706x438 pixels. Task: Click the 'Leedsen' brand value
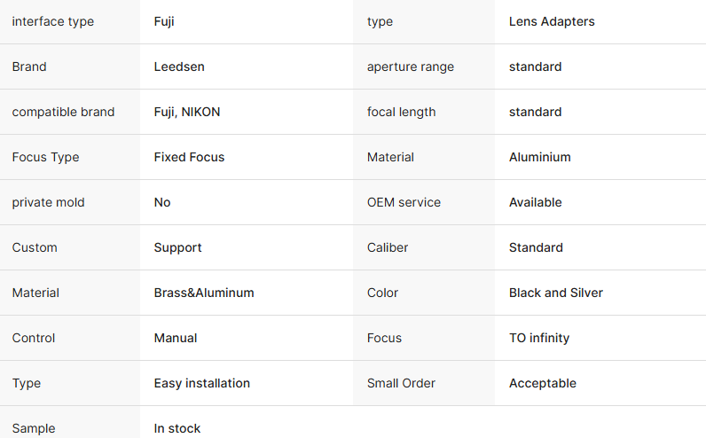[x=179, y=66]
